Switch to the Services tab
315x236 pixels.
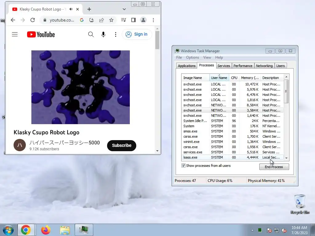coord(224,66)
